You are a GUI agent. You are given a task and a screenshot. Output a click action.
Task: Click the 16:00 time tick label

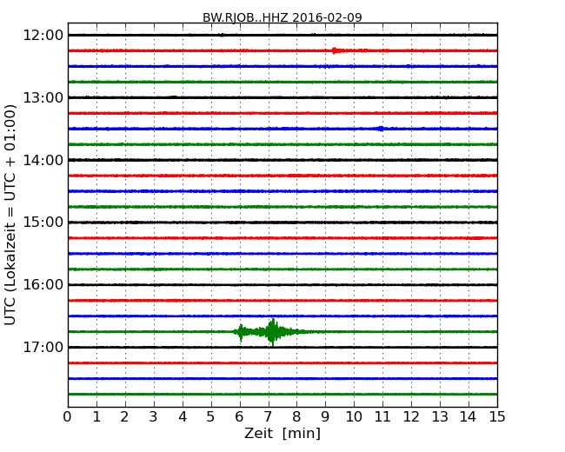[x=43, y=285]
